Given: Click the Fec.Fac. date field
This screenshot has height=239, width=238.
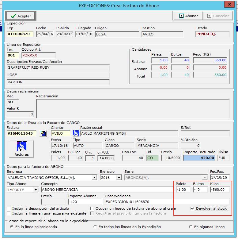Looking at the screenshot, I should [220, 177].
